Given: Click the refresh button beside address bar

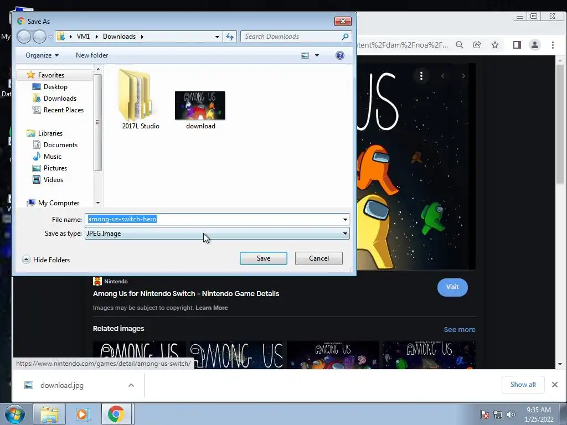Looking at the screenshot, I should point(230,37).
